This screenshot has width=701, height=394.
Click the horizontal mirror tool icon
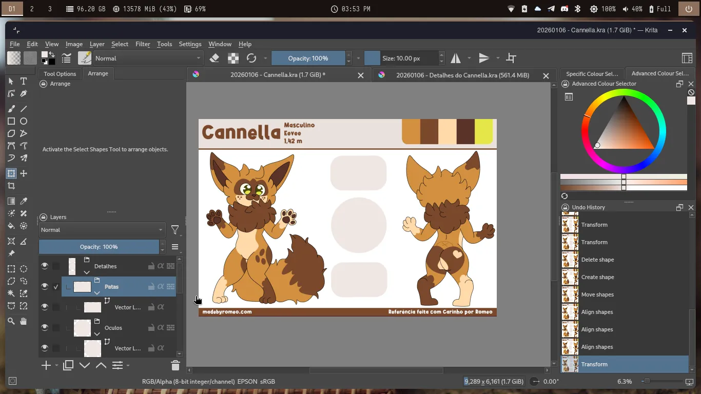(x=456, y=58)
